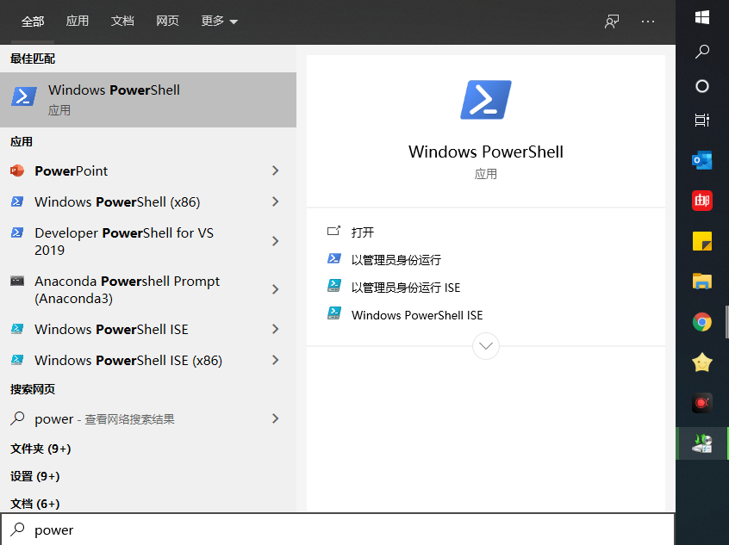Show 文件夹 (9+) results
The height and width of the screenshot is (545, 729).
40,449
